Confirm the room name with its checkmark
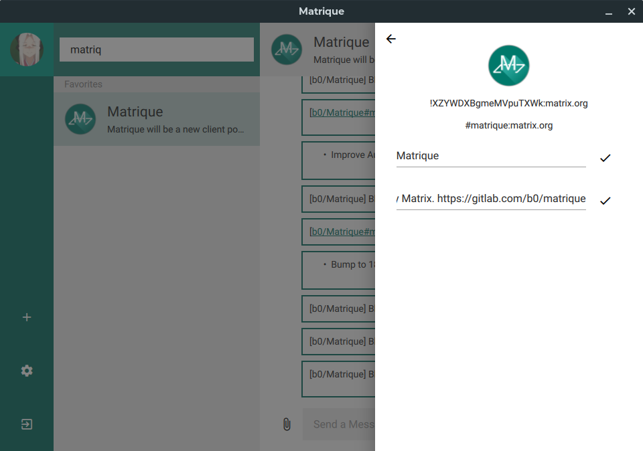The height and width of the screenshot is (451, 643). (605, 158)
